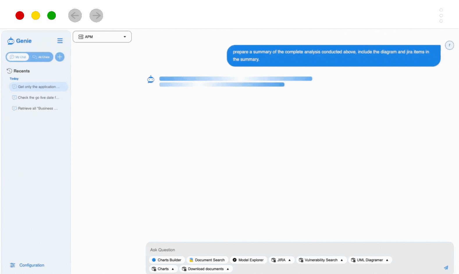
Task: Click the Ask Question input field
Action: (291, 250)
